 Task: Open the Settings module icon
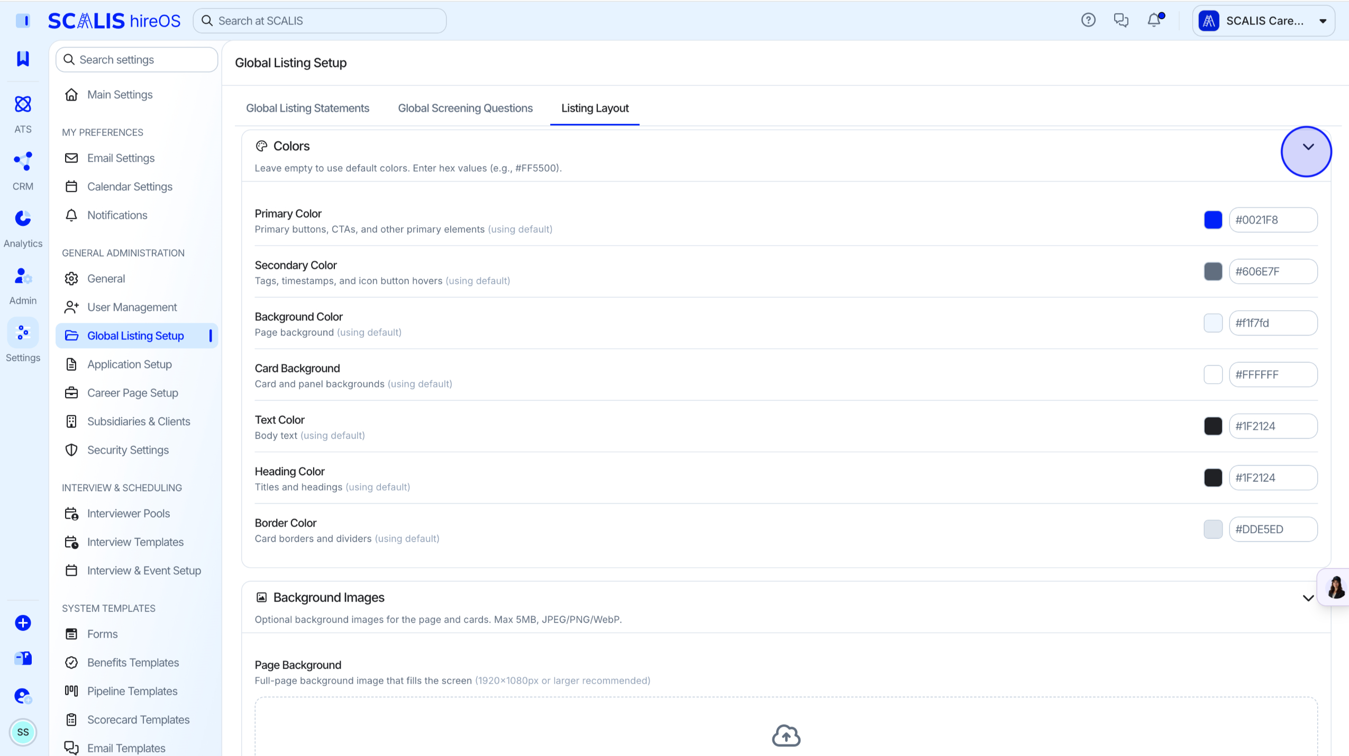pos(23,333)
